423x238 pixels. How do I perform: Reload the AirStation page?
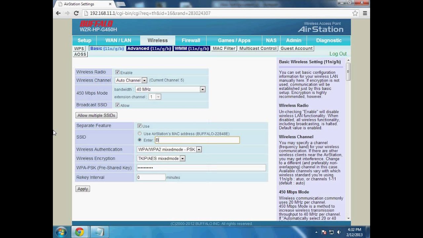point(76,13)
